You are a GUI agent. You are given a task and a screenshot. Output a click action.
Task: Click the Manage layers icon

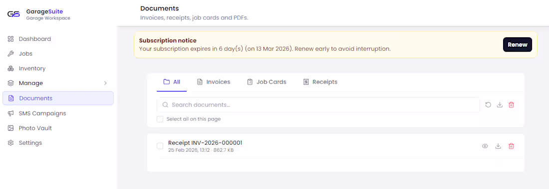10,83
